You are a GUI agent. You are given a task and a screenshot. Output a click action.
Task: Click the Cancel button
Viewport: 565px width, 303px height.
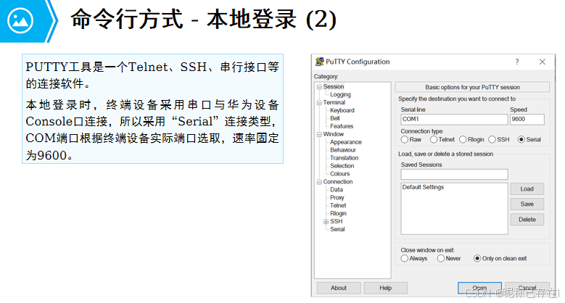(527, 288)
